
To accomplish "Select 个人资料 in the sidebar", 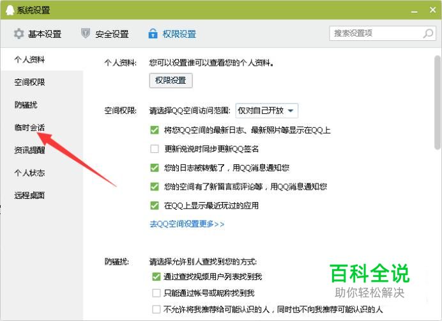I will pyautogui.click(x=42, y=59).
